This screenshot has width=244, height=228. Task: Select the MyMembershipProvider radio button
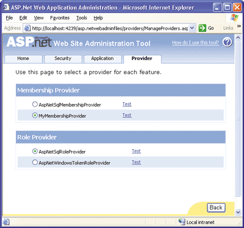click(x=35, y=116)
